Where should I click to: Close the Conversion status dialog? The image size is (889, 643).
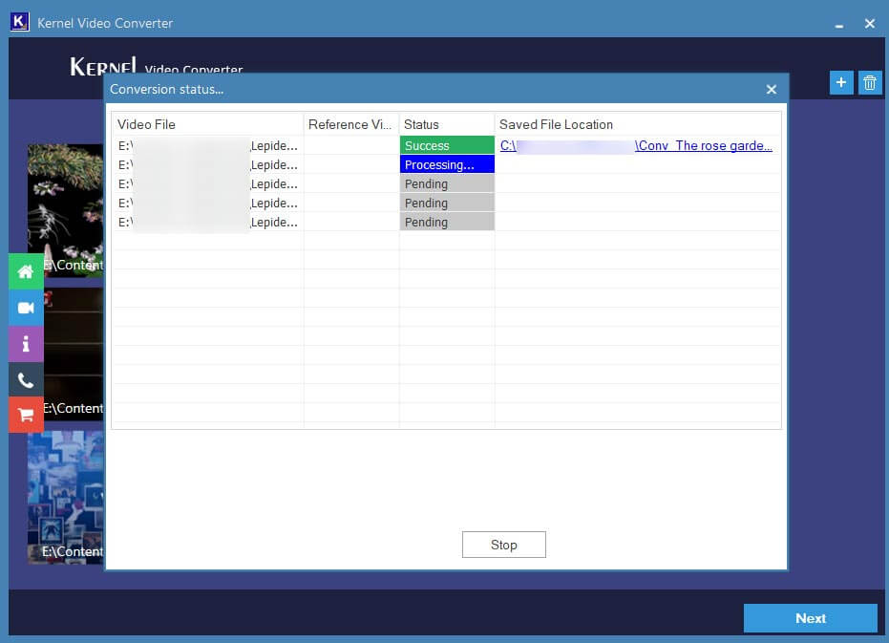coord(772,90)
